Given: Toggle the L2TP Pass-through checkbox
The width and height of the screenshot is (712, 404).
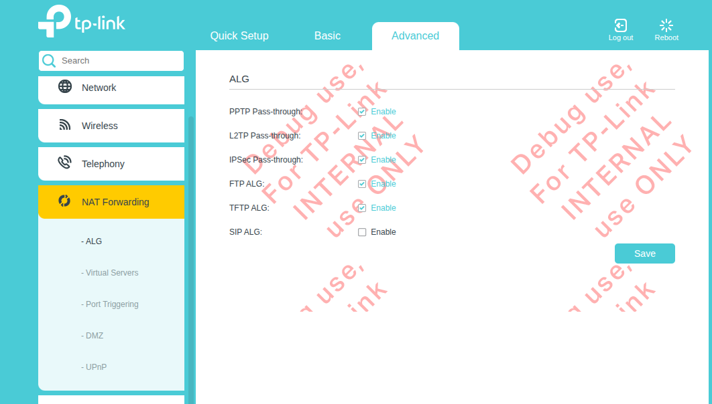Looking at the screenshot, I should tap(362, 136).
